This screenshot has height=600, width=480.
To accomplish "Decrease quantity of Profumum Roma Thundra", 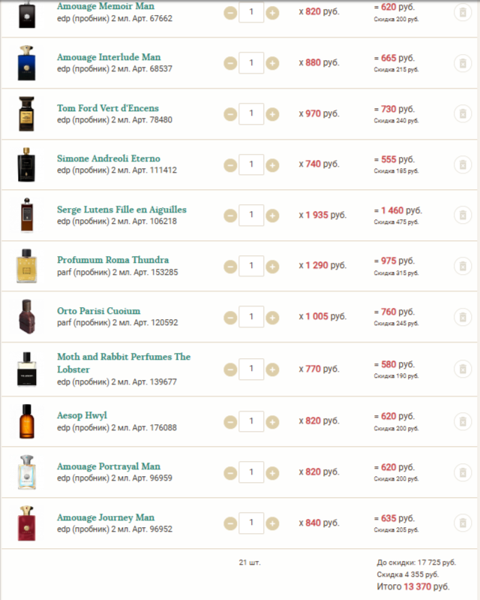I will pyautogui.click(x=230, y=266).
